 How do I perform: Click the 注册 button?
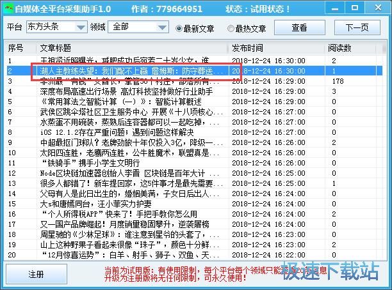coord(37,274)
